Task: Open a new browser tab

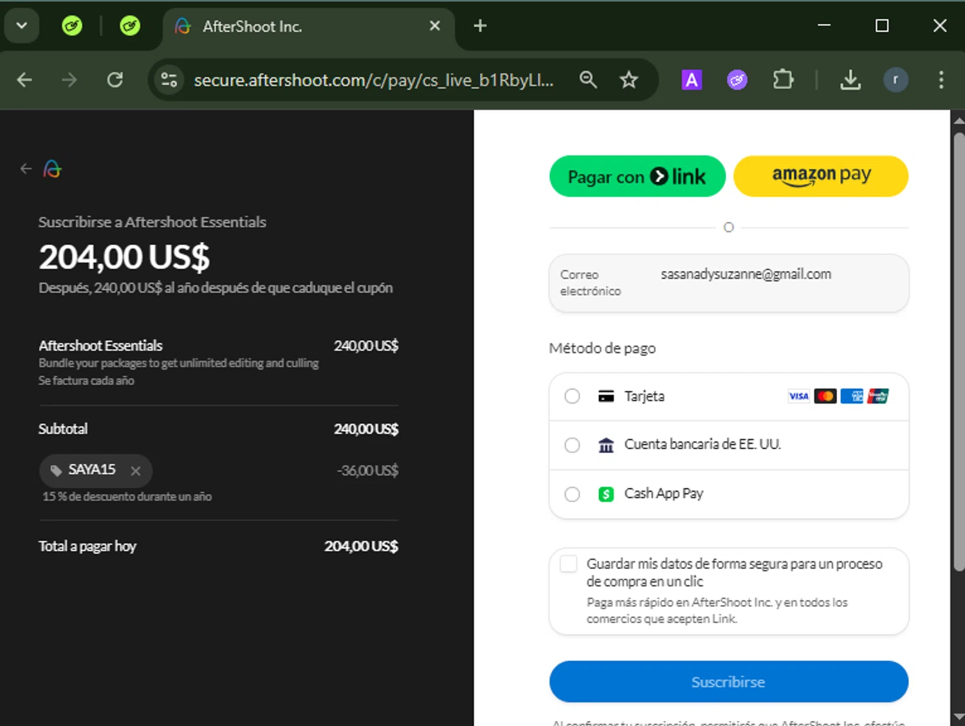Action: pyautogui.click(x=480, y=26)
